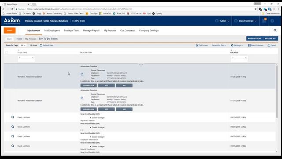
Task: Open Select Columns option
Action: click(x=256, y=45)
